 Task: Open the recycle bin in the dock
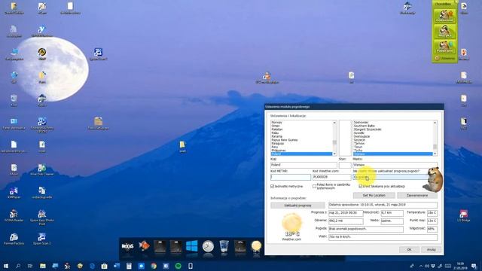click(x=224, y=246)
